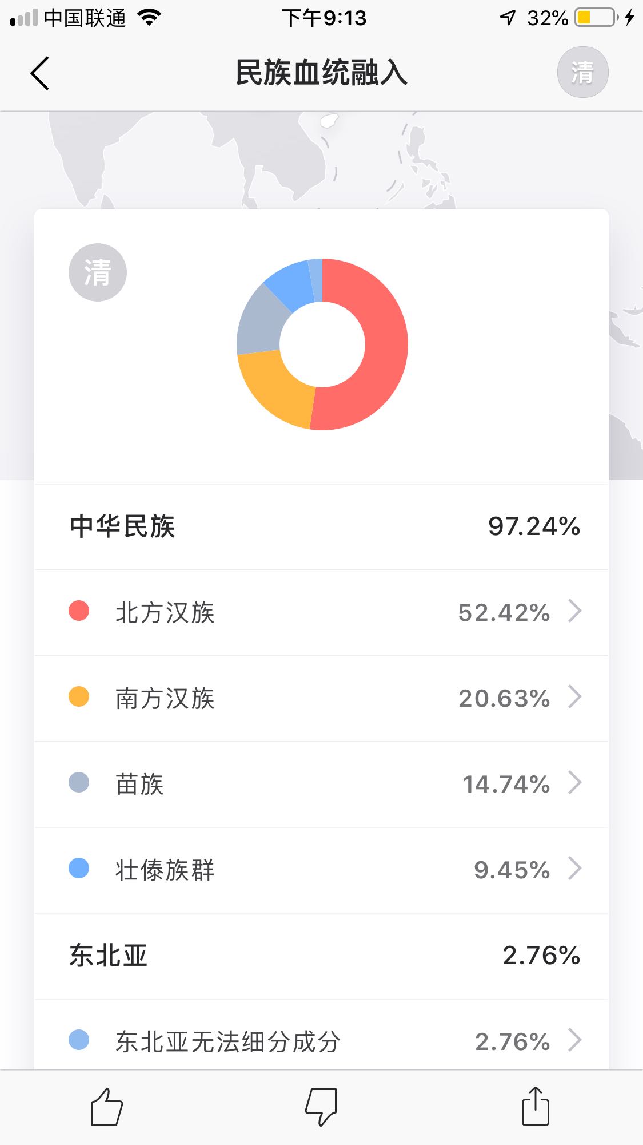
Task: Tap the battery icon in the status bar
Action: (596, 18)
